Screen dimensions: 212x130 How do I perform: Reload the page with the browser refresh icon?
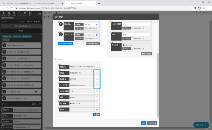(11, 8)
